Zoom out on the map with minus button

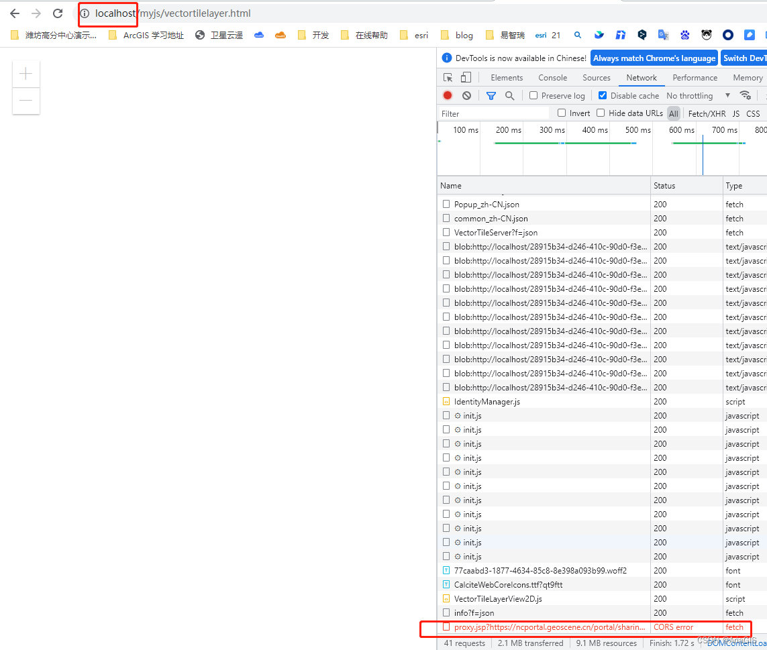[26, 101]
